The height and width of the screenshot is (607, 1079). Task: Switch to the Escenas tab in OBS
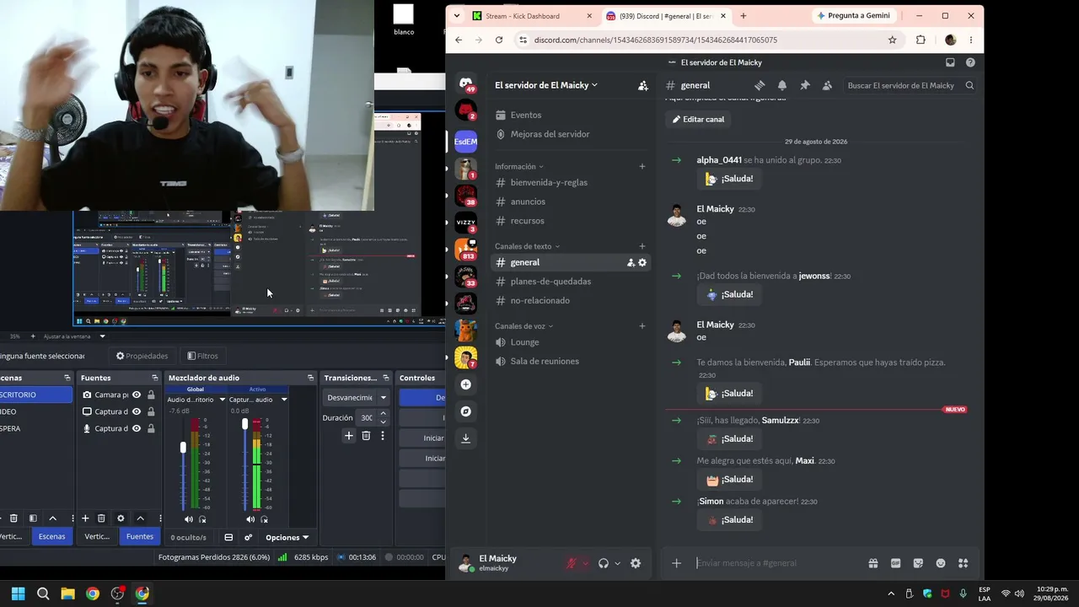(x=51, y=536)
